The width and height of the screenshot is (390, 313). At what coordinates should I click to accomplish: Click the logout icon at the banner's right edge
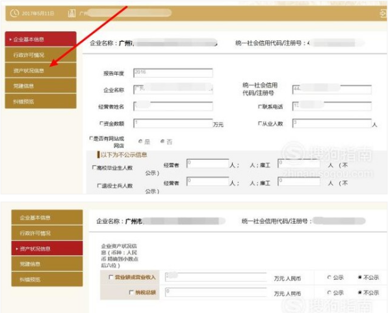(x=383, y=14)
